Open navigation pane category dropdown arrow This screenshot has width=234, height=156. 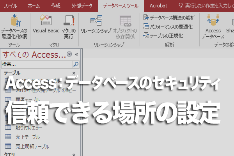69,54
